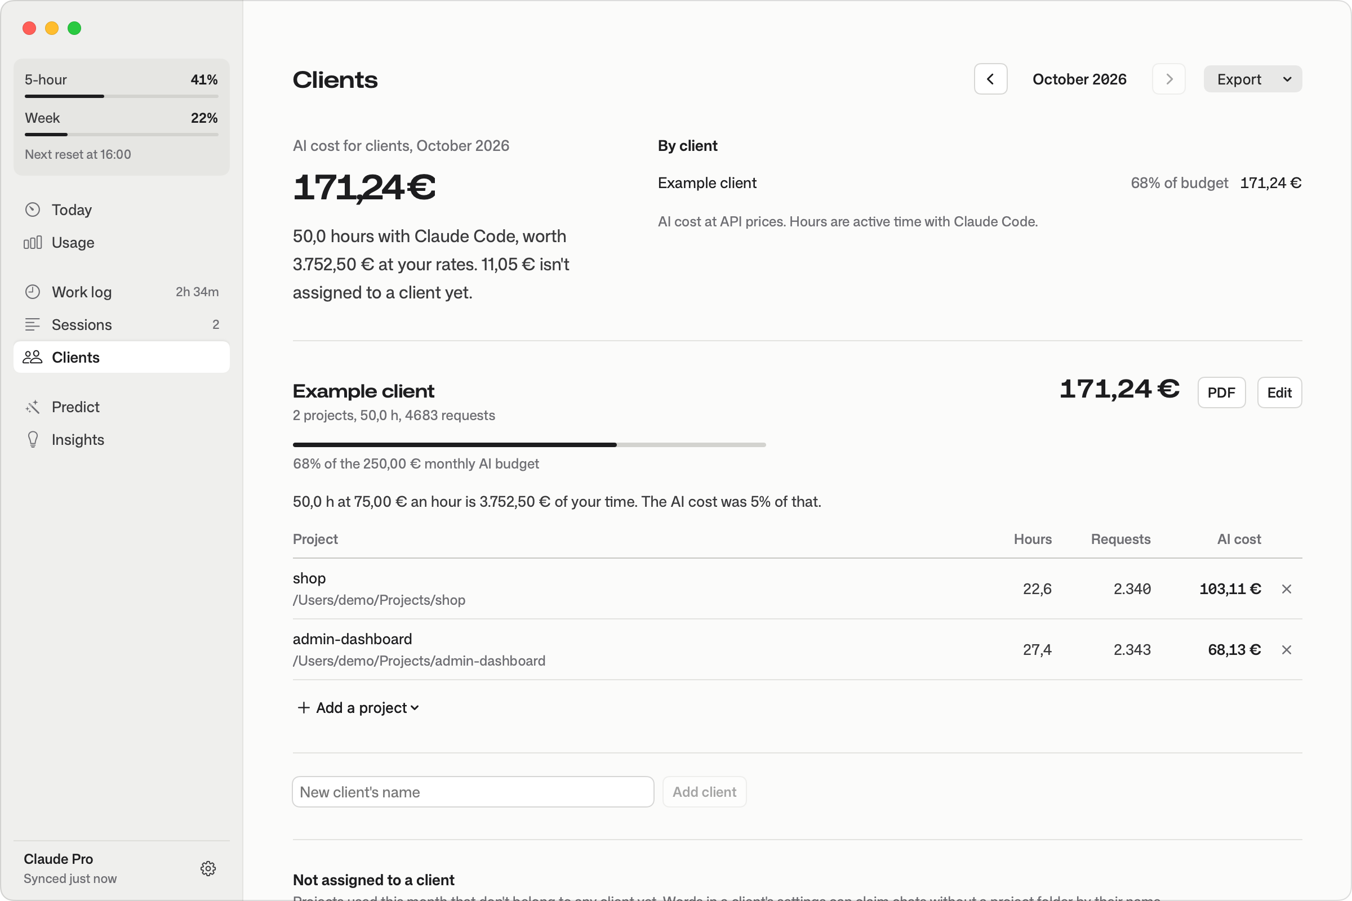This screenshot has height=901, width=1352.
Task: Remove the shop project from client
Action: (x=1287, y=589)
